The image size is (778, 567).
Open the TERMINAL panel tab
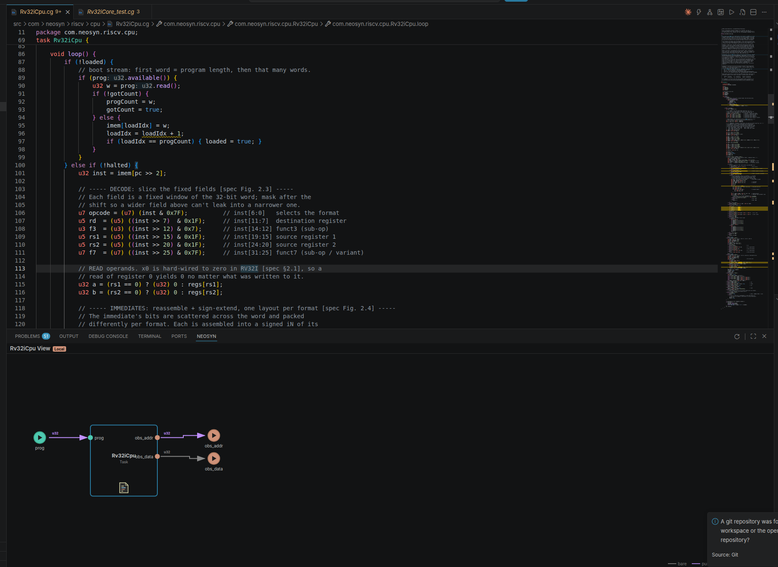(x=150, y=336)
